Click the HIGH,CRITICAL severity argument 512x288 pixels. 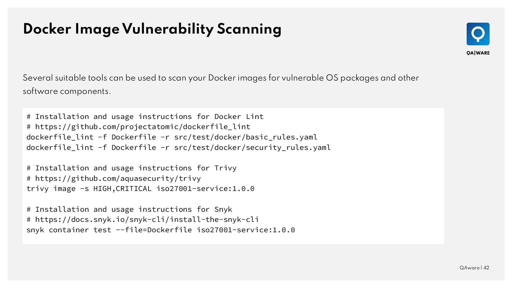click(x=122, y=189)
